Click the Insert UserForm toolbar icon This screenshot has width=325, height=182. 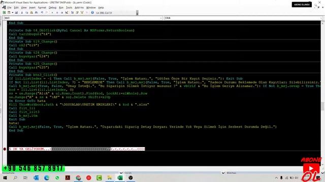(9, 13)
